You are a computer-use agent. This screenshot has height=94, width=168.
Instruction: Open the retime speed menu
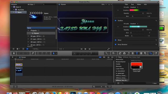(114, 53)
